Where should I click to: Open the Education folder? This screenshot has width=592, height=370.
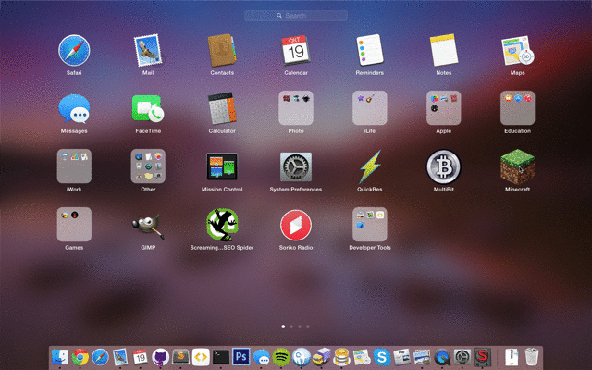coord(518,108)
